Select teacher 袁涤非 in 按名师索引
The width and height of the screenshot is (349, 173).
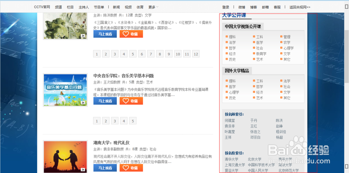(230, 126)
